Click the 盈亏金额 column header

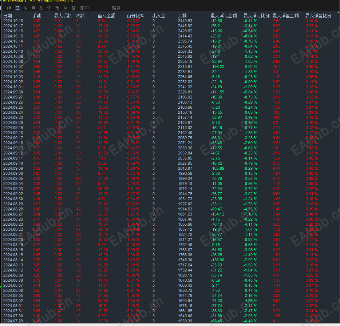click(106, 16)
